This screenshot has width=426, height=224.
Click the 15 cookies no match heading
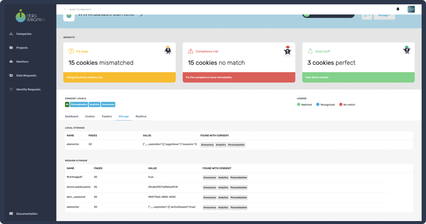tap(216, 63)
